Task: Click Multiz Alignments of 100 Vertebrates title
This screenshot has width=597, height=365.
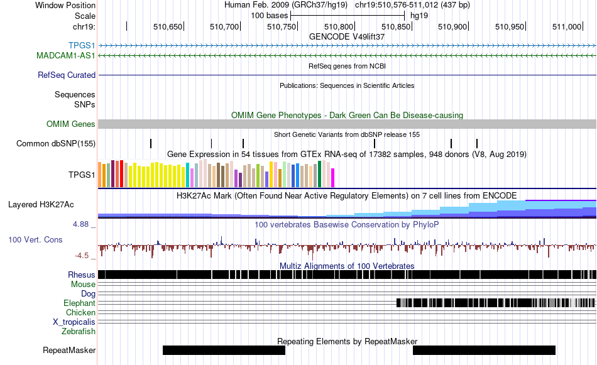Action: pyautogui.click(x=347, y=266)
